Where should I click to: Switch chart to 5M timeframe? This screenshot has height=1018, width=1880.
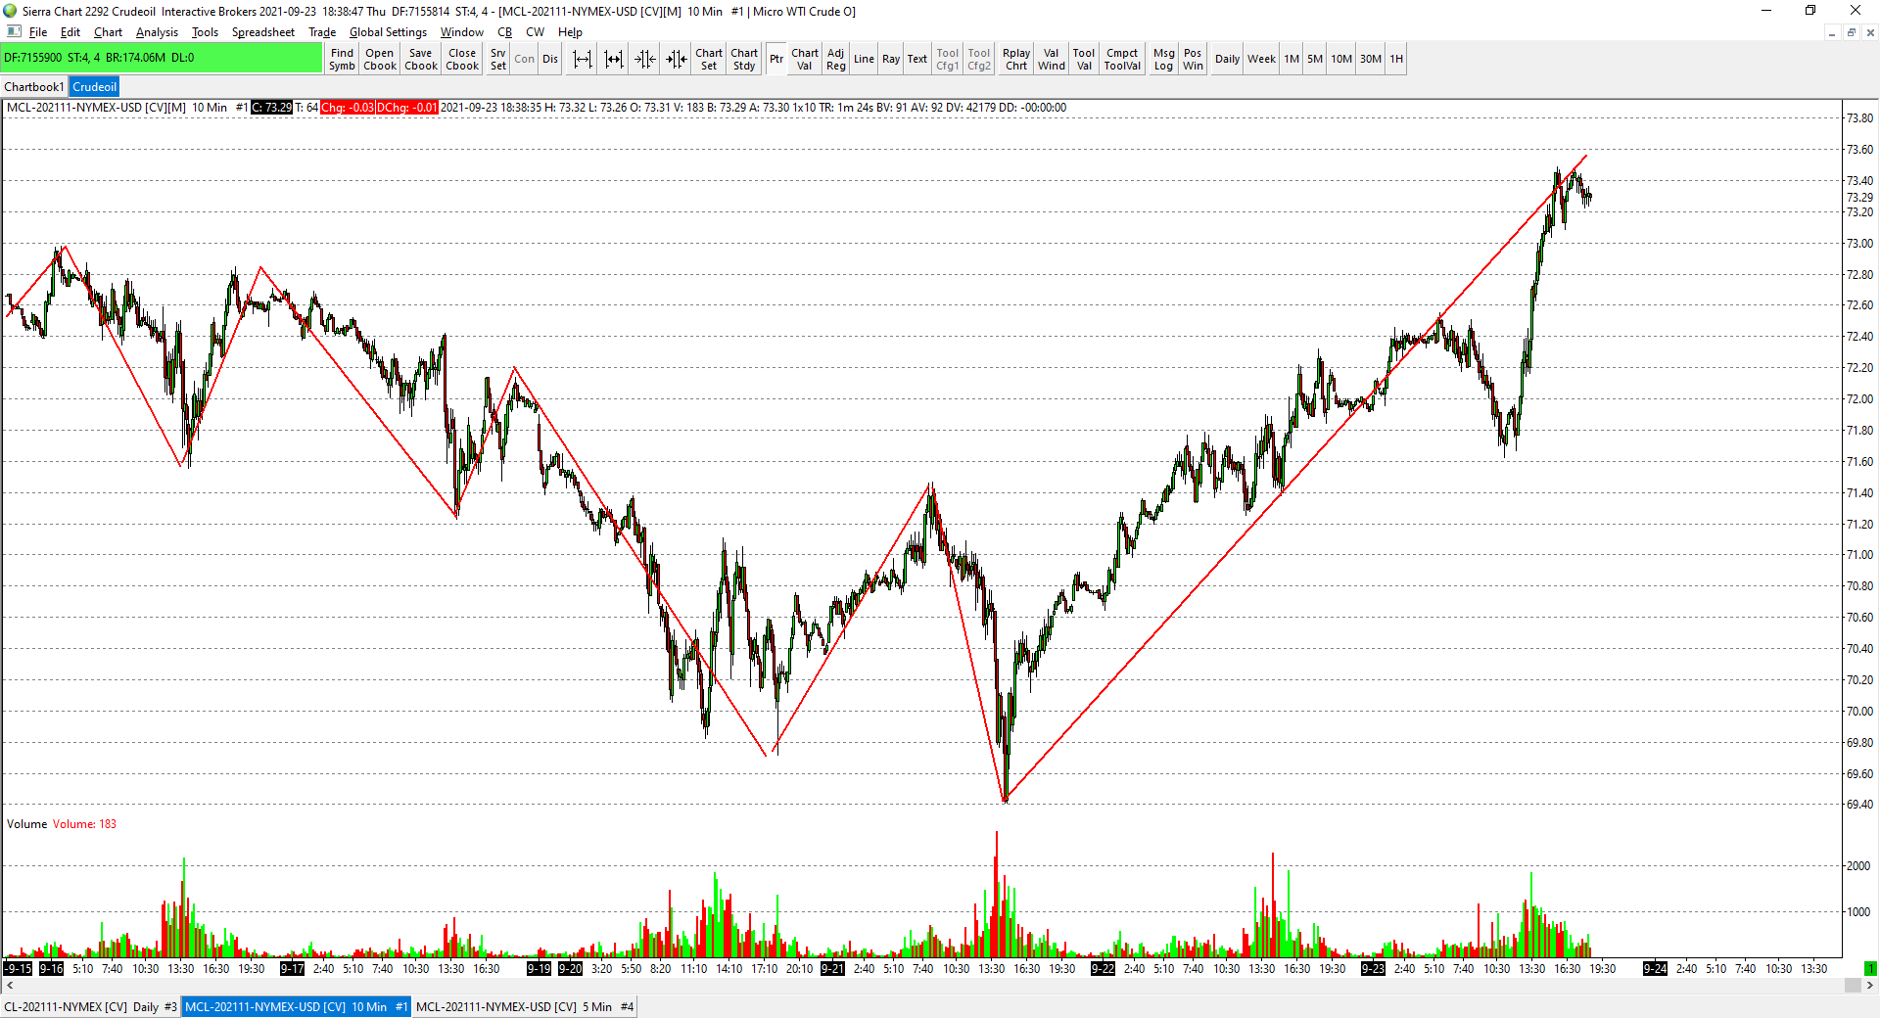[1315, 60]
